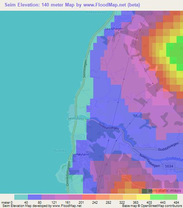Click the Seim Elevation map title

72,5
